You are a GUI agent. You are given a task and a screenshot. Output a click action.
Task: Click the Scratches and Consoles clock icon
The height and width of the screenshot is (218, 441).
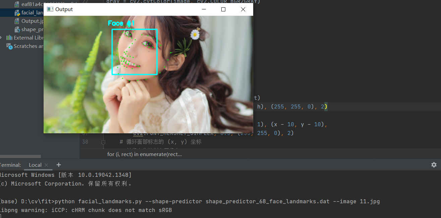point(9,46)
